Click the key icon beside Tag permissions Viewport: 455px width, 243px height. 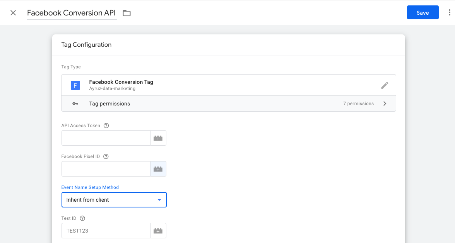coord(75,104)
